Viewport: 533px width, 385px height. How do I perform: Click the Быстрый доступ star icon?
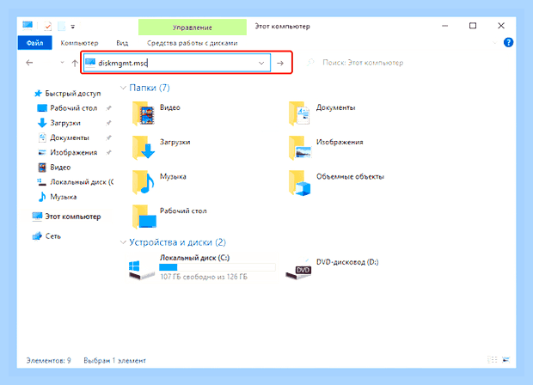[x=38, y=93]
